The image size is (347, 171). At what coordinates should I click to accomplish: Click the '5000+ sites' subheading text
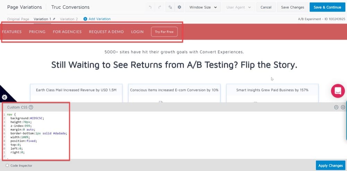tap(174, 52)
